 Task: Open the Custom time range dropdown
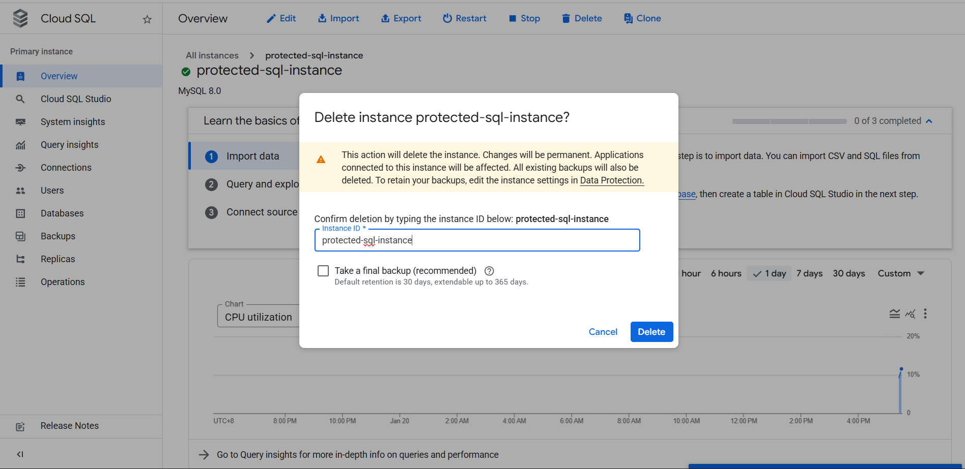[x=900, y=273]
